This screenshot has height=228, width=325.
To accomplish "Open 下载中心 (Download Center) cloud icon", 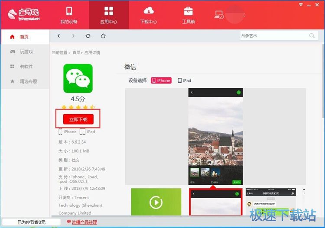I will tap(149, 15).
